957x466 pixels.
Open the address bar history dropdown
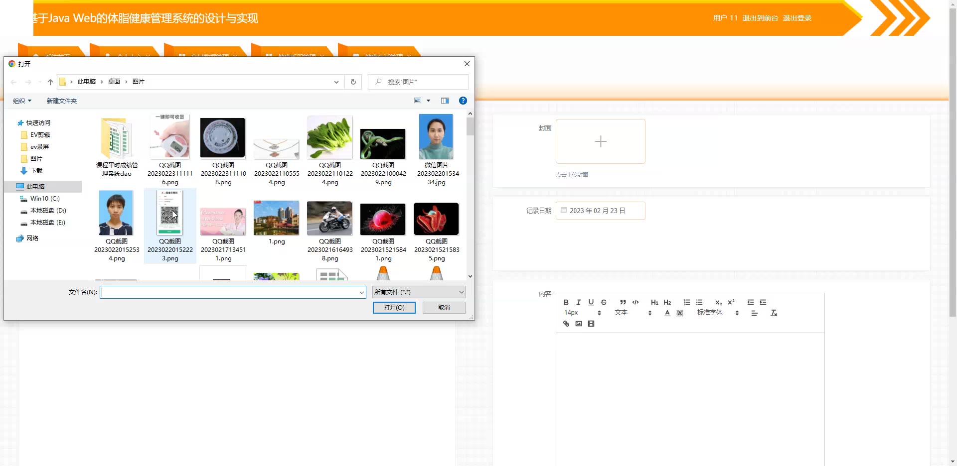tap(336, 82)
